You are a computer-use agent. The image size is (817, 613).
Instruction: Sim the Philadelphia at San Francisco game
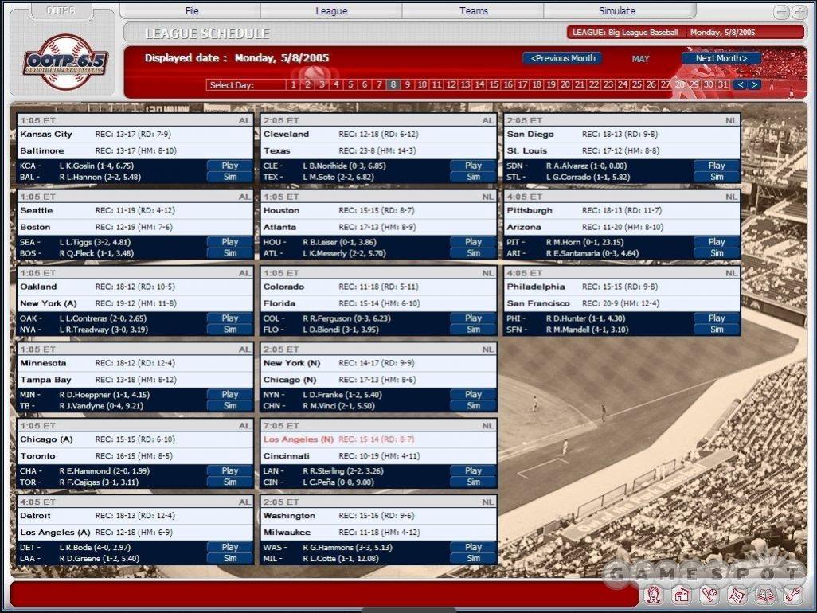pos(717,330)
